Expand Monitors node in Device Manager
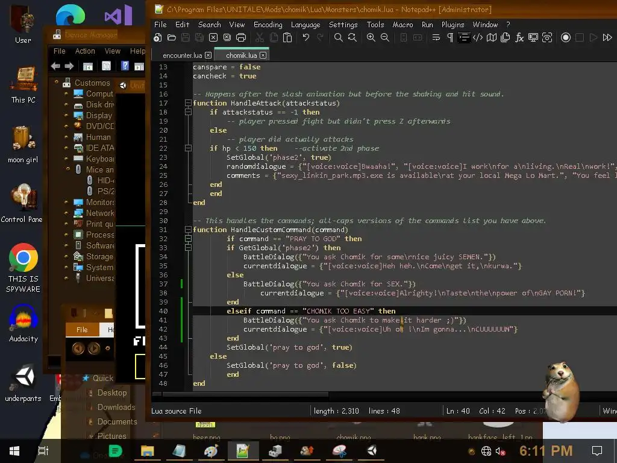 (x=66, y=202)
